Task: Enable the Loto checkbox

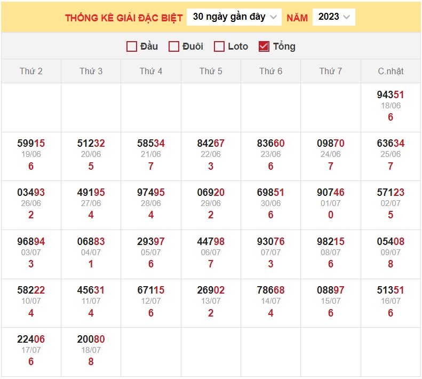Action: [x=219, y=46]
